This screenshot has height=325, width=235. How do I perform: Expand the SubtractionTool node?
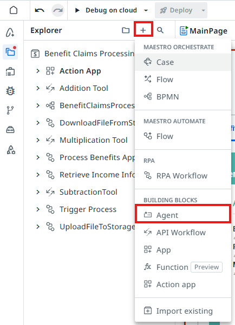click(x=38, y=192)
